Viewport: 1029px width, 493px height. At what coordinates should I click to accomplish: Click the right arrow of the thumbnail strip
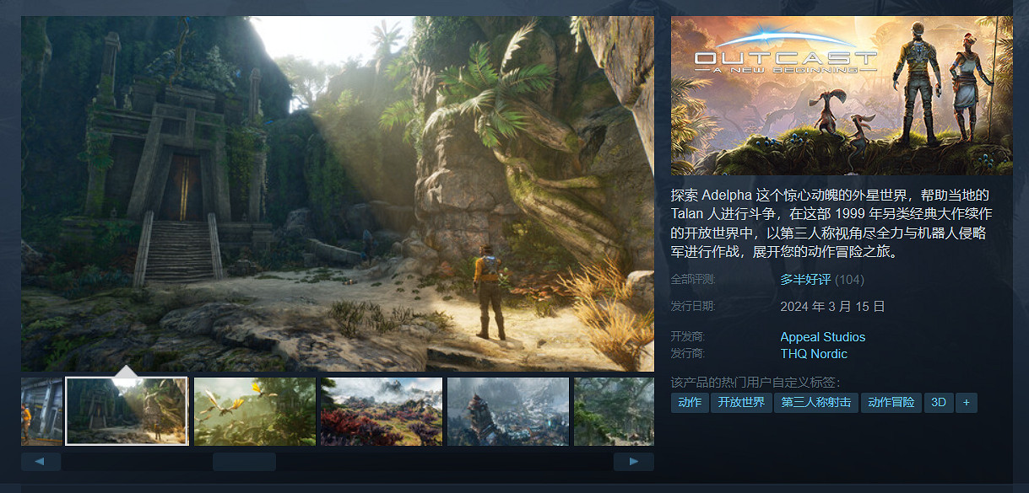633,462
